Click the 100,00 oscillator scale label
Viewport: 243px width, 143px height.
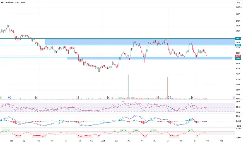(x=238, y=128)
